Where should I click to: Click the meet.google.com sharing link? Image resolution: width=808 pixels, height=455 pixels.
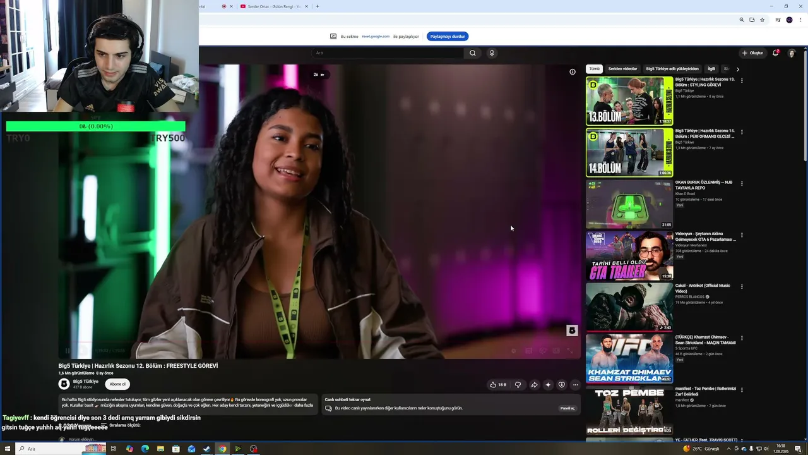[x=376, y=37]
